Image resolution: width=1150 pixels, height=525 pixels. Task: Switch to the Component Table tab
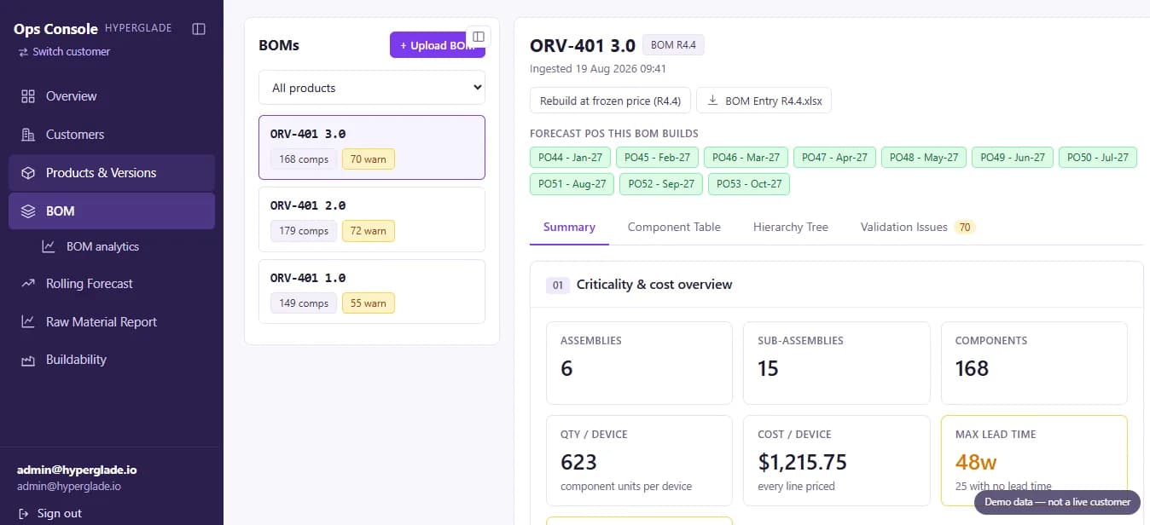tap(674, 227)
